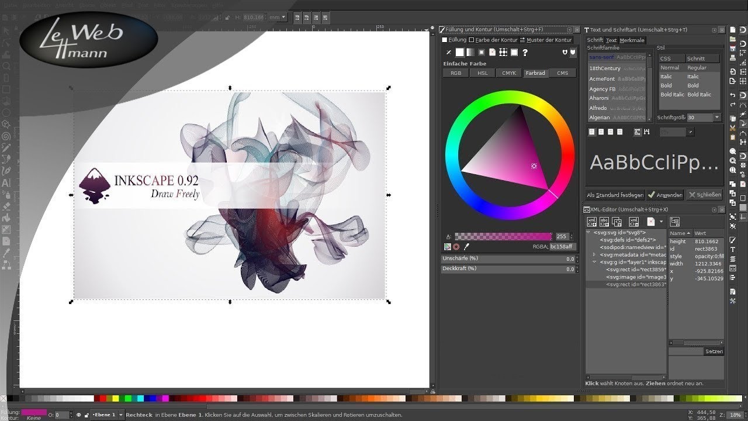Open palette menu arrow at right end
Viewport: 748px width, 421px height.
(x=746, y=397)
